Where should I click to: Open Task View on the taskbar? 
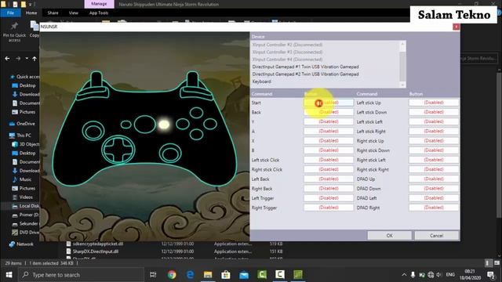coord(153,275)
